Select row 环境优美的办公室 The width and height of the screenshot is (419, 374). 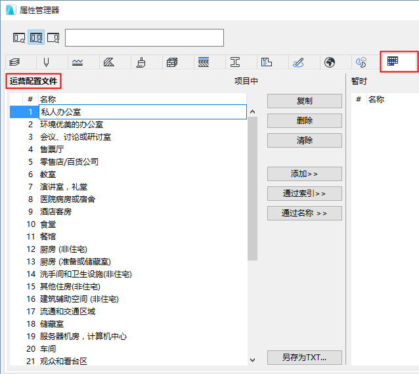pos(128,124)
